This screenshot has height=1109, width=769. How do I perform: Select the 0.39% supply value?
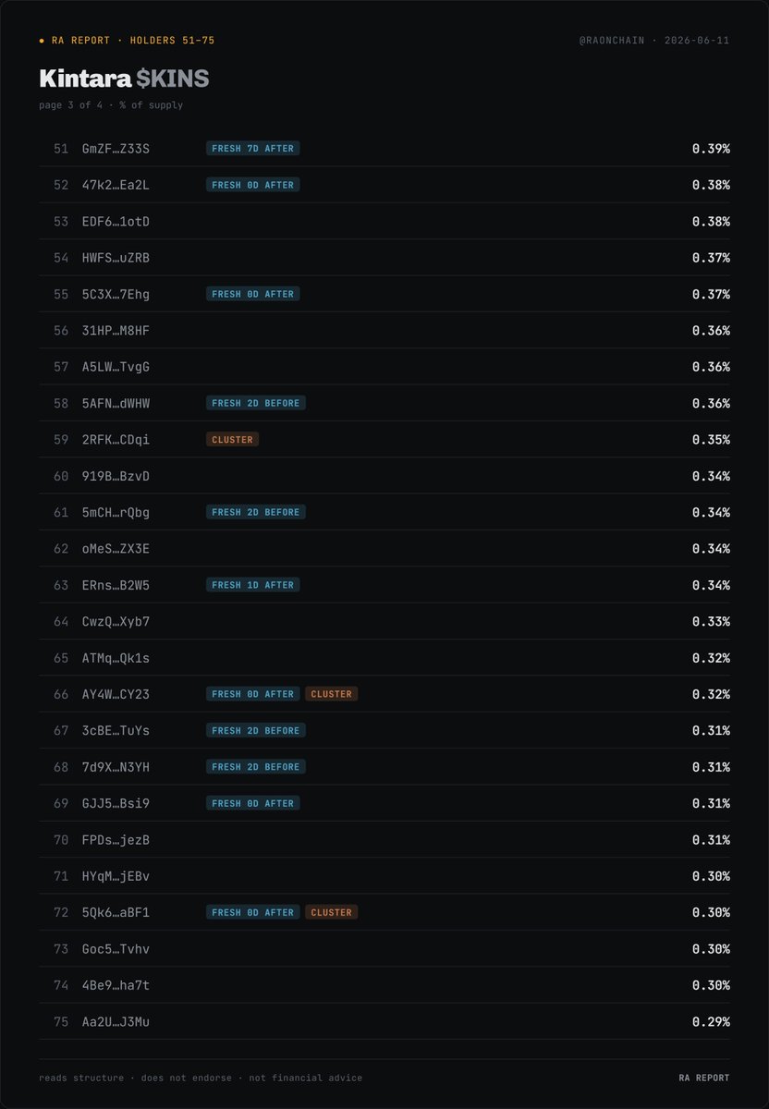tap(711, 148)
